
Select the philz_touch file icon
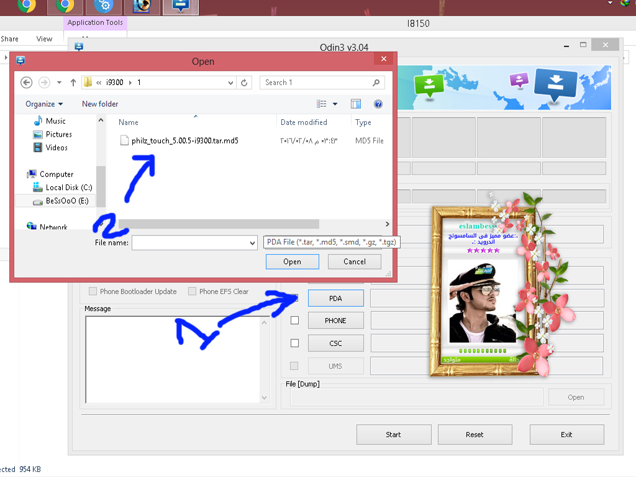click(x=124, y=140)
